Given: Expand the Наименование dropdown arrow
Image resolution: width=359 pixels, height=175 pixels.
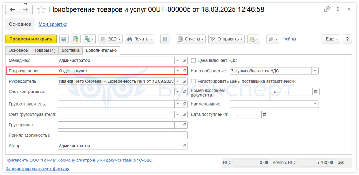Looking at the screenshot, I should [315, 104].
